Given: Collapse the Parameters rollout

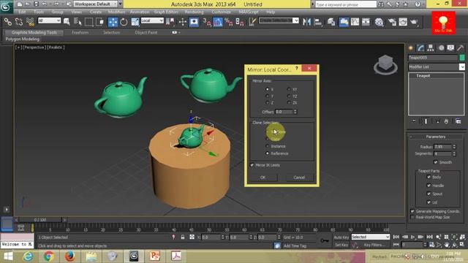Looking at the screenshot, I should coord(436,137).
